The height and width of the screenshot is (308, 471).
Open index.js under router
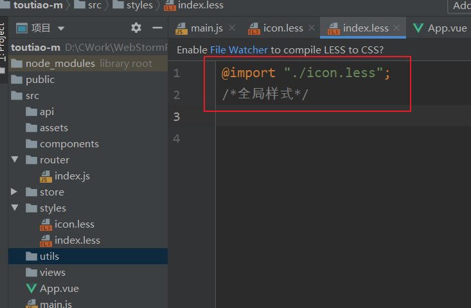pyautogui.click(x=73, y=176)
